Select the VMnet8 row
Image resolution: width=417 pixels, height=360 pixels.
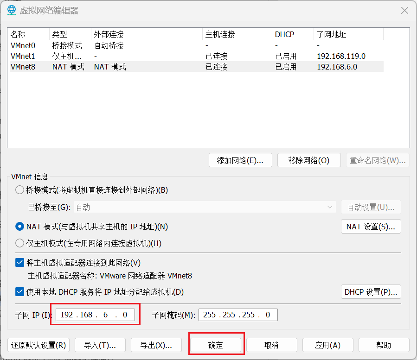tap(197, 67)
